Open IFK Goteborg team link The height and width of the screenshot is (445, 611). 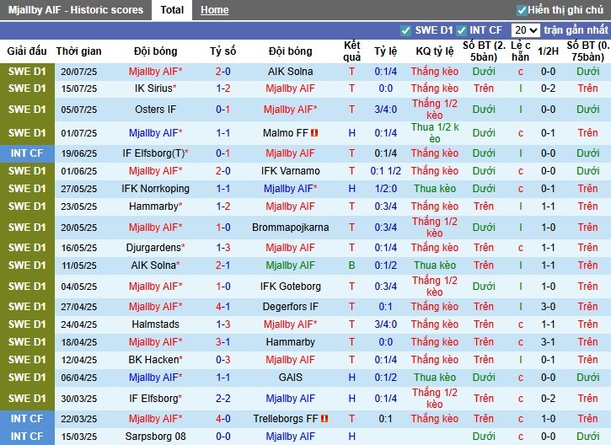point(290,287)
